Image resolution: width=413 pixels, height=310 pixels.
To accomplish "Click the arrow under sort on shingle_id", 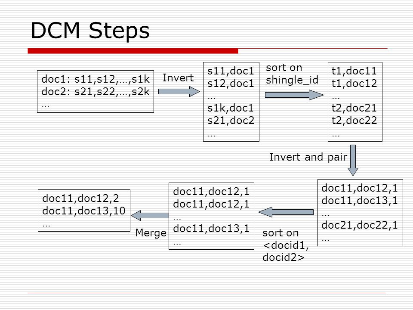I will click(x=294, y=95).
